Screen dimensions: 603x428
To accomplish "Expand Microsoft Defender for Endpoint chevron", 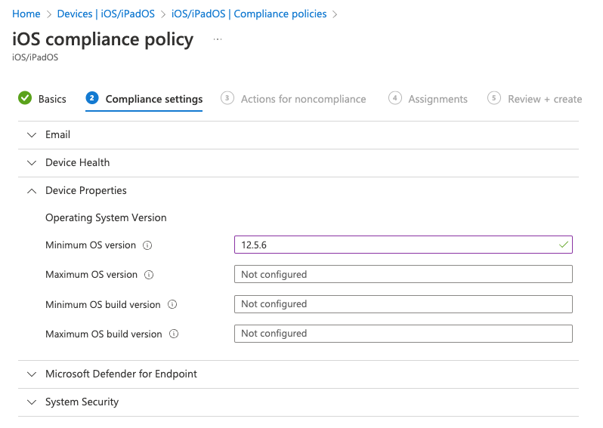I will coord(32,374).
